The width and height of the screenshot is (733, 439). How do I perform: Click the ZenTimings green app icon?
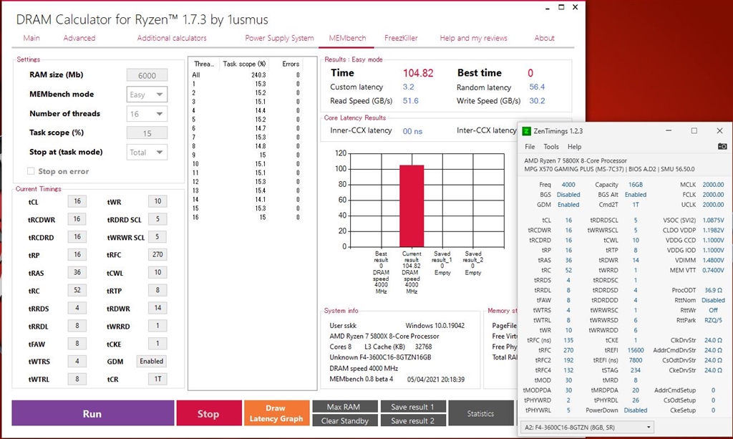pos(526,131)
